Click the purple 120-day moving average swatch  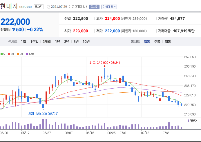pyautogui.click(x=27, y=54)
